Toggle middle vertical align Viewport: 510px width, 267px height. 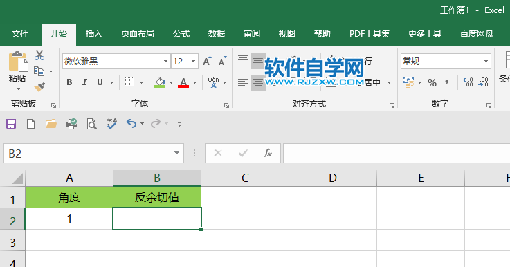258,61
